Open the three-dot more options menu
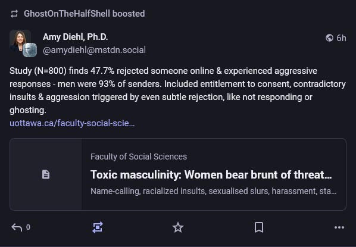 point(339,227)
